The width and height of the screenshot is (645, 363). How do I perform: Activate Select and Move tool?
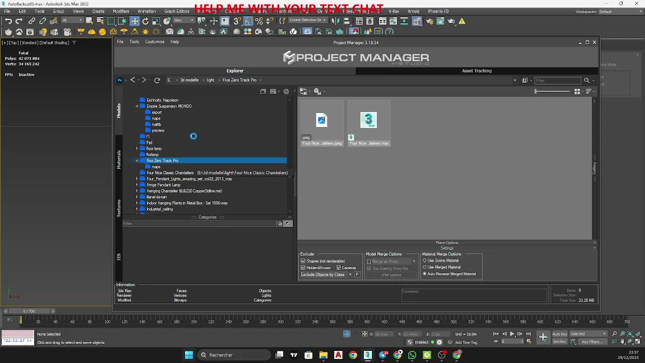135,21
